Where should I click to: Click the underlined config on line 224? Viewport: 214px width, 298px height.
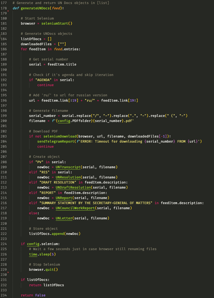[33, 244]
